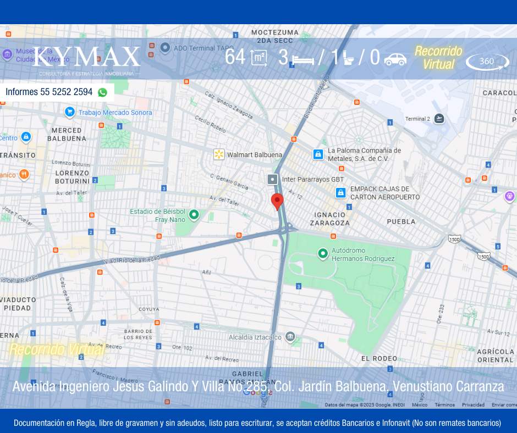Select the Alcaldía Iztacalco government building icon
This screenshot has width=517, height=433.
(x=290, y=337)
